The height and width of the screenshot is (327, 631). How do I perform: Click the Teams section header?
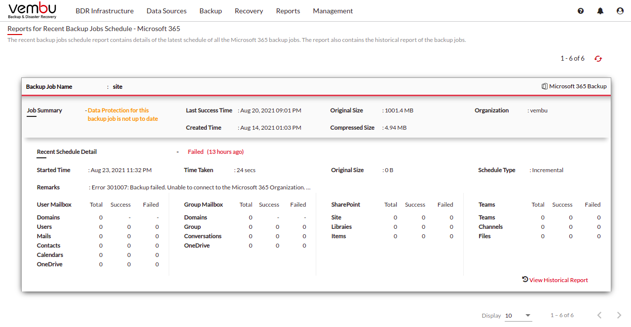487,205
